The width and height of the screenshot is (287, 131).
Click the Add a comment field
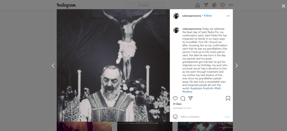(x=201, y=117)
